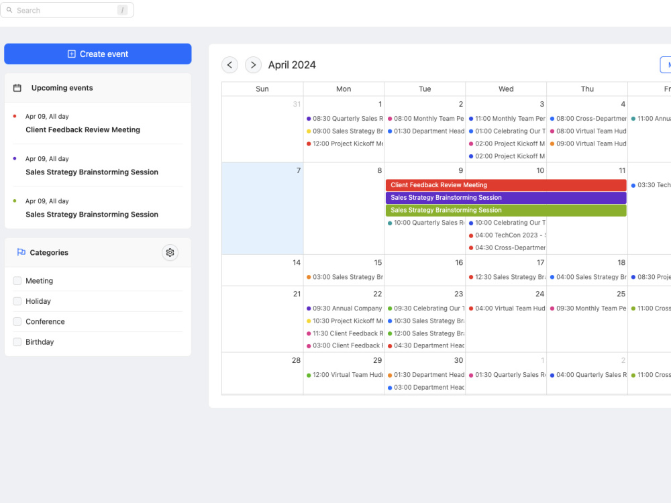
Task: Open 10:30 Project Kickoff event on April 22
Action: point(344,321)
